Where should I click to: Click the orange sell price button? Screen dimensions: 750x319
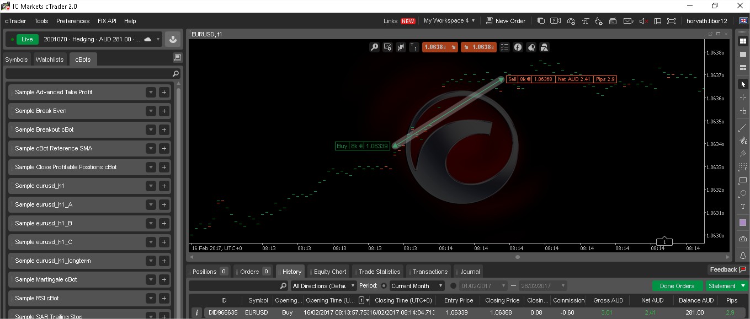point(440,47)
